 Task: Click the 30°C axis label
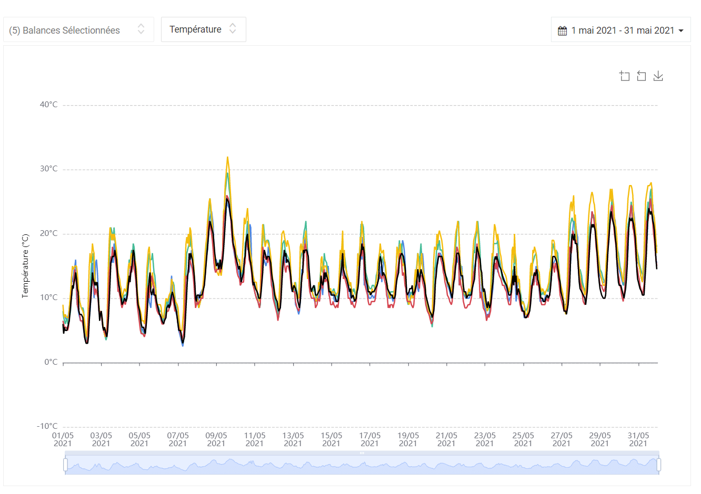49,169
